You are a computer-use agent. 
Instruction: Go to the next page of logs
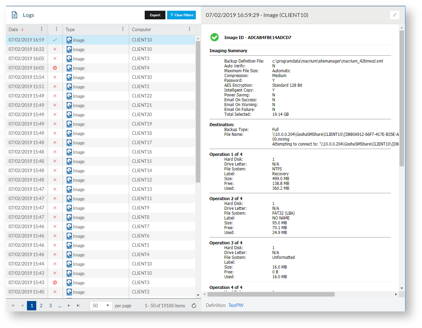point(69,306)
